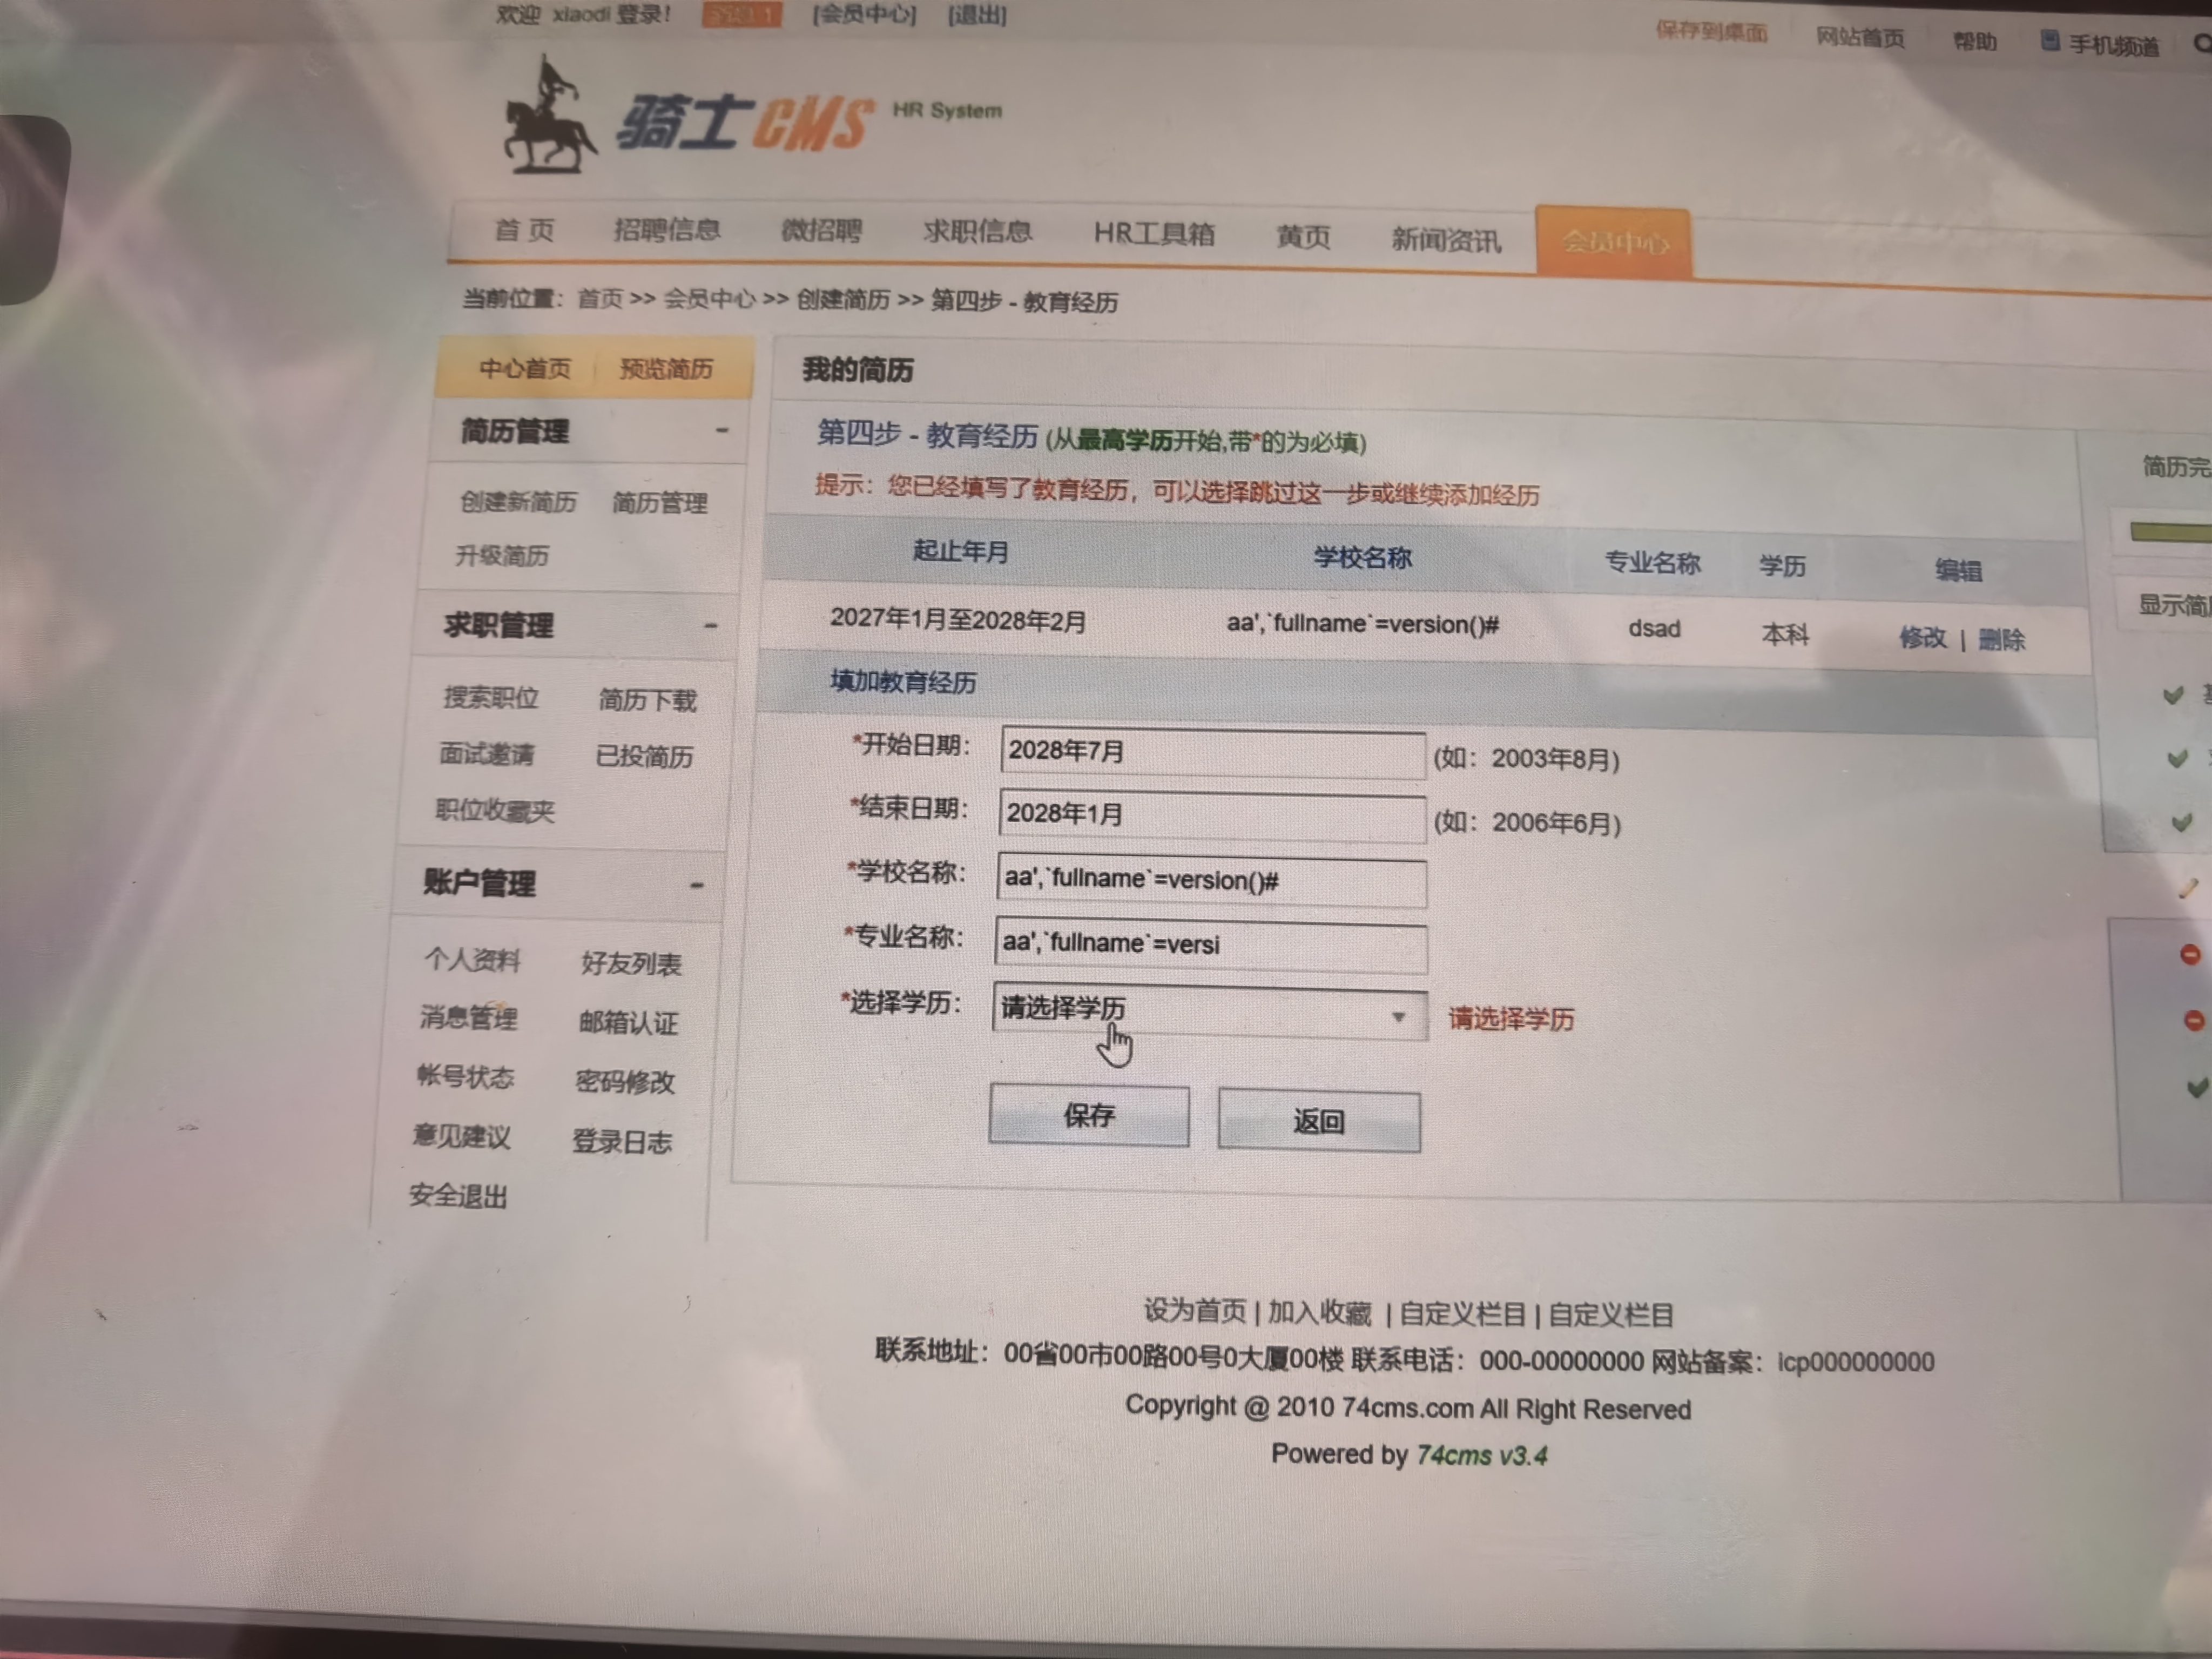Click the pencil edit icon in right panel
The height and width of the screenshot is (1659, 2212).
click(x=2188, y=888)
